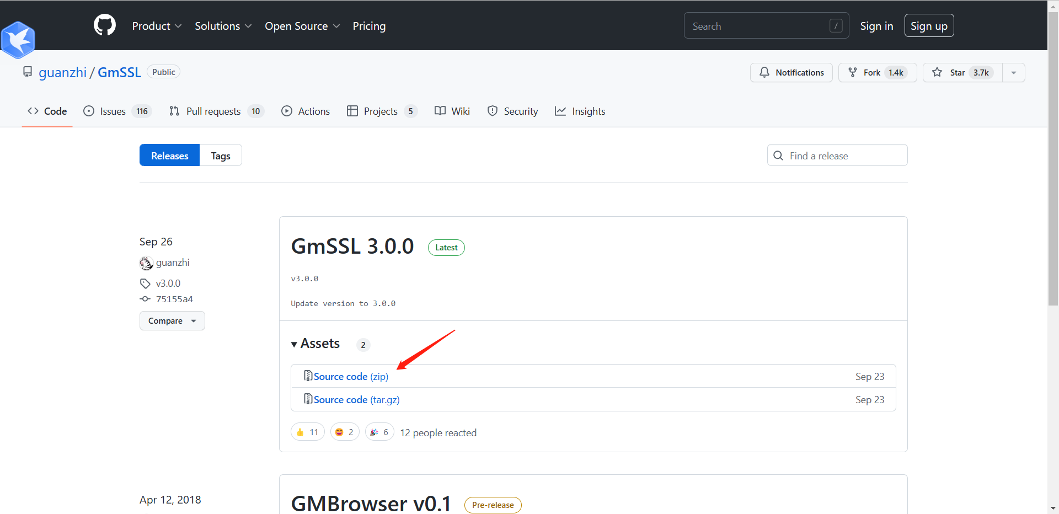Open commit 75155a4

coord(174,299)
